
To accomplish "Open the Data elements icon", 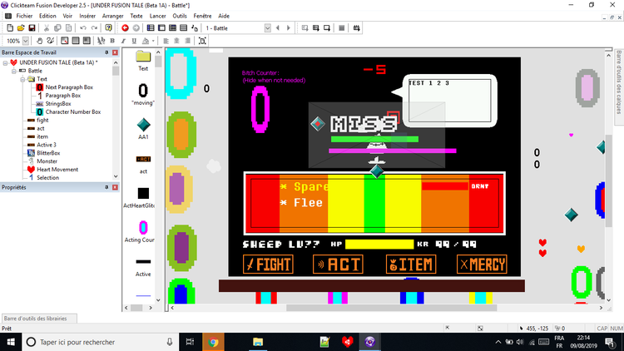I will point(195,27).
